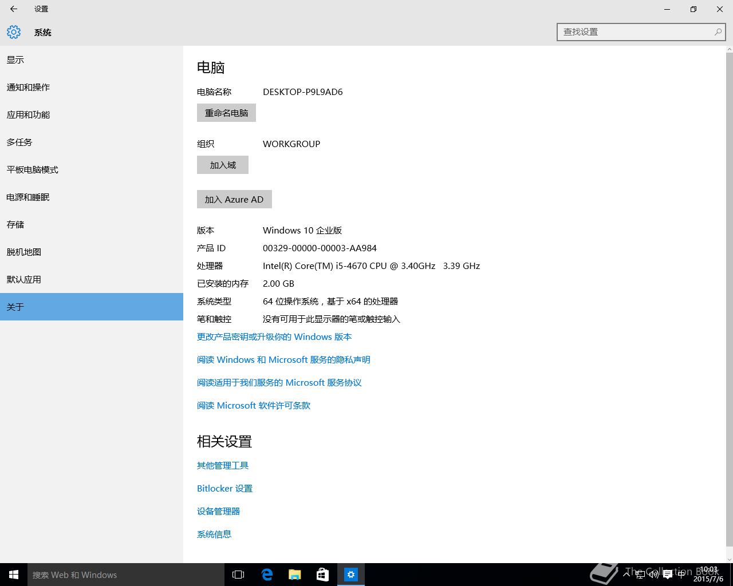Click the search magnifier icon
Screen dimensions: 733x586
click(x=718, y=32)
